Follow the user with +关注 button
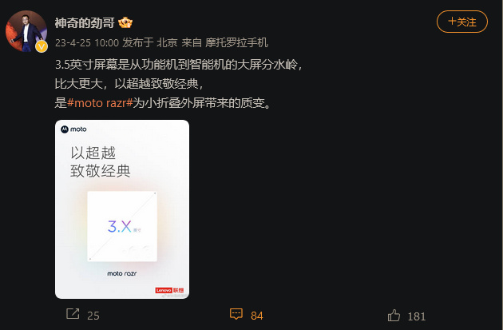The width and height of the screenshot is (503, 330). pyautogui.click(x=462, y=22)
